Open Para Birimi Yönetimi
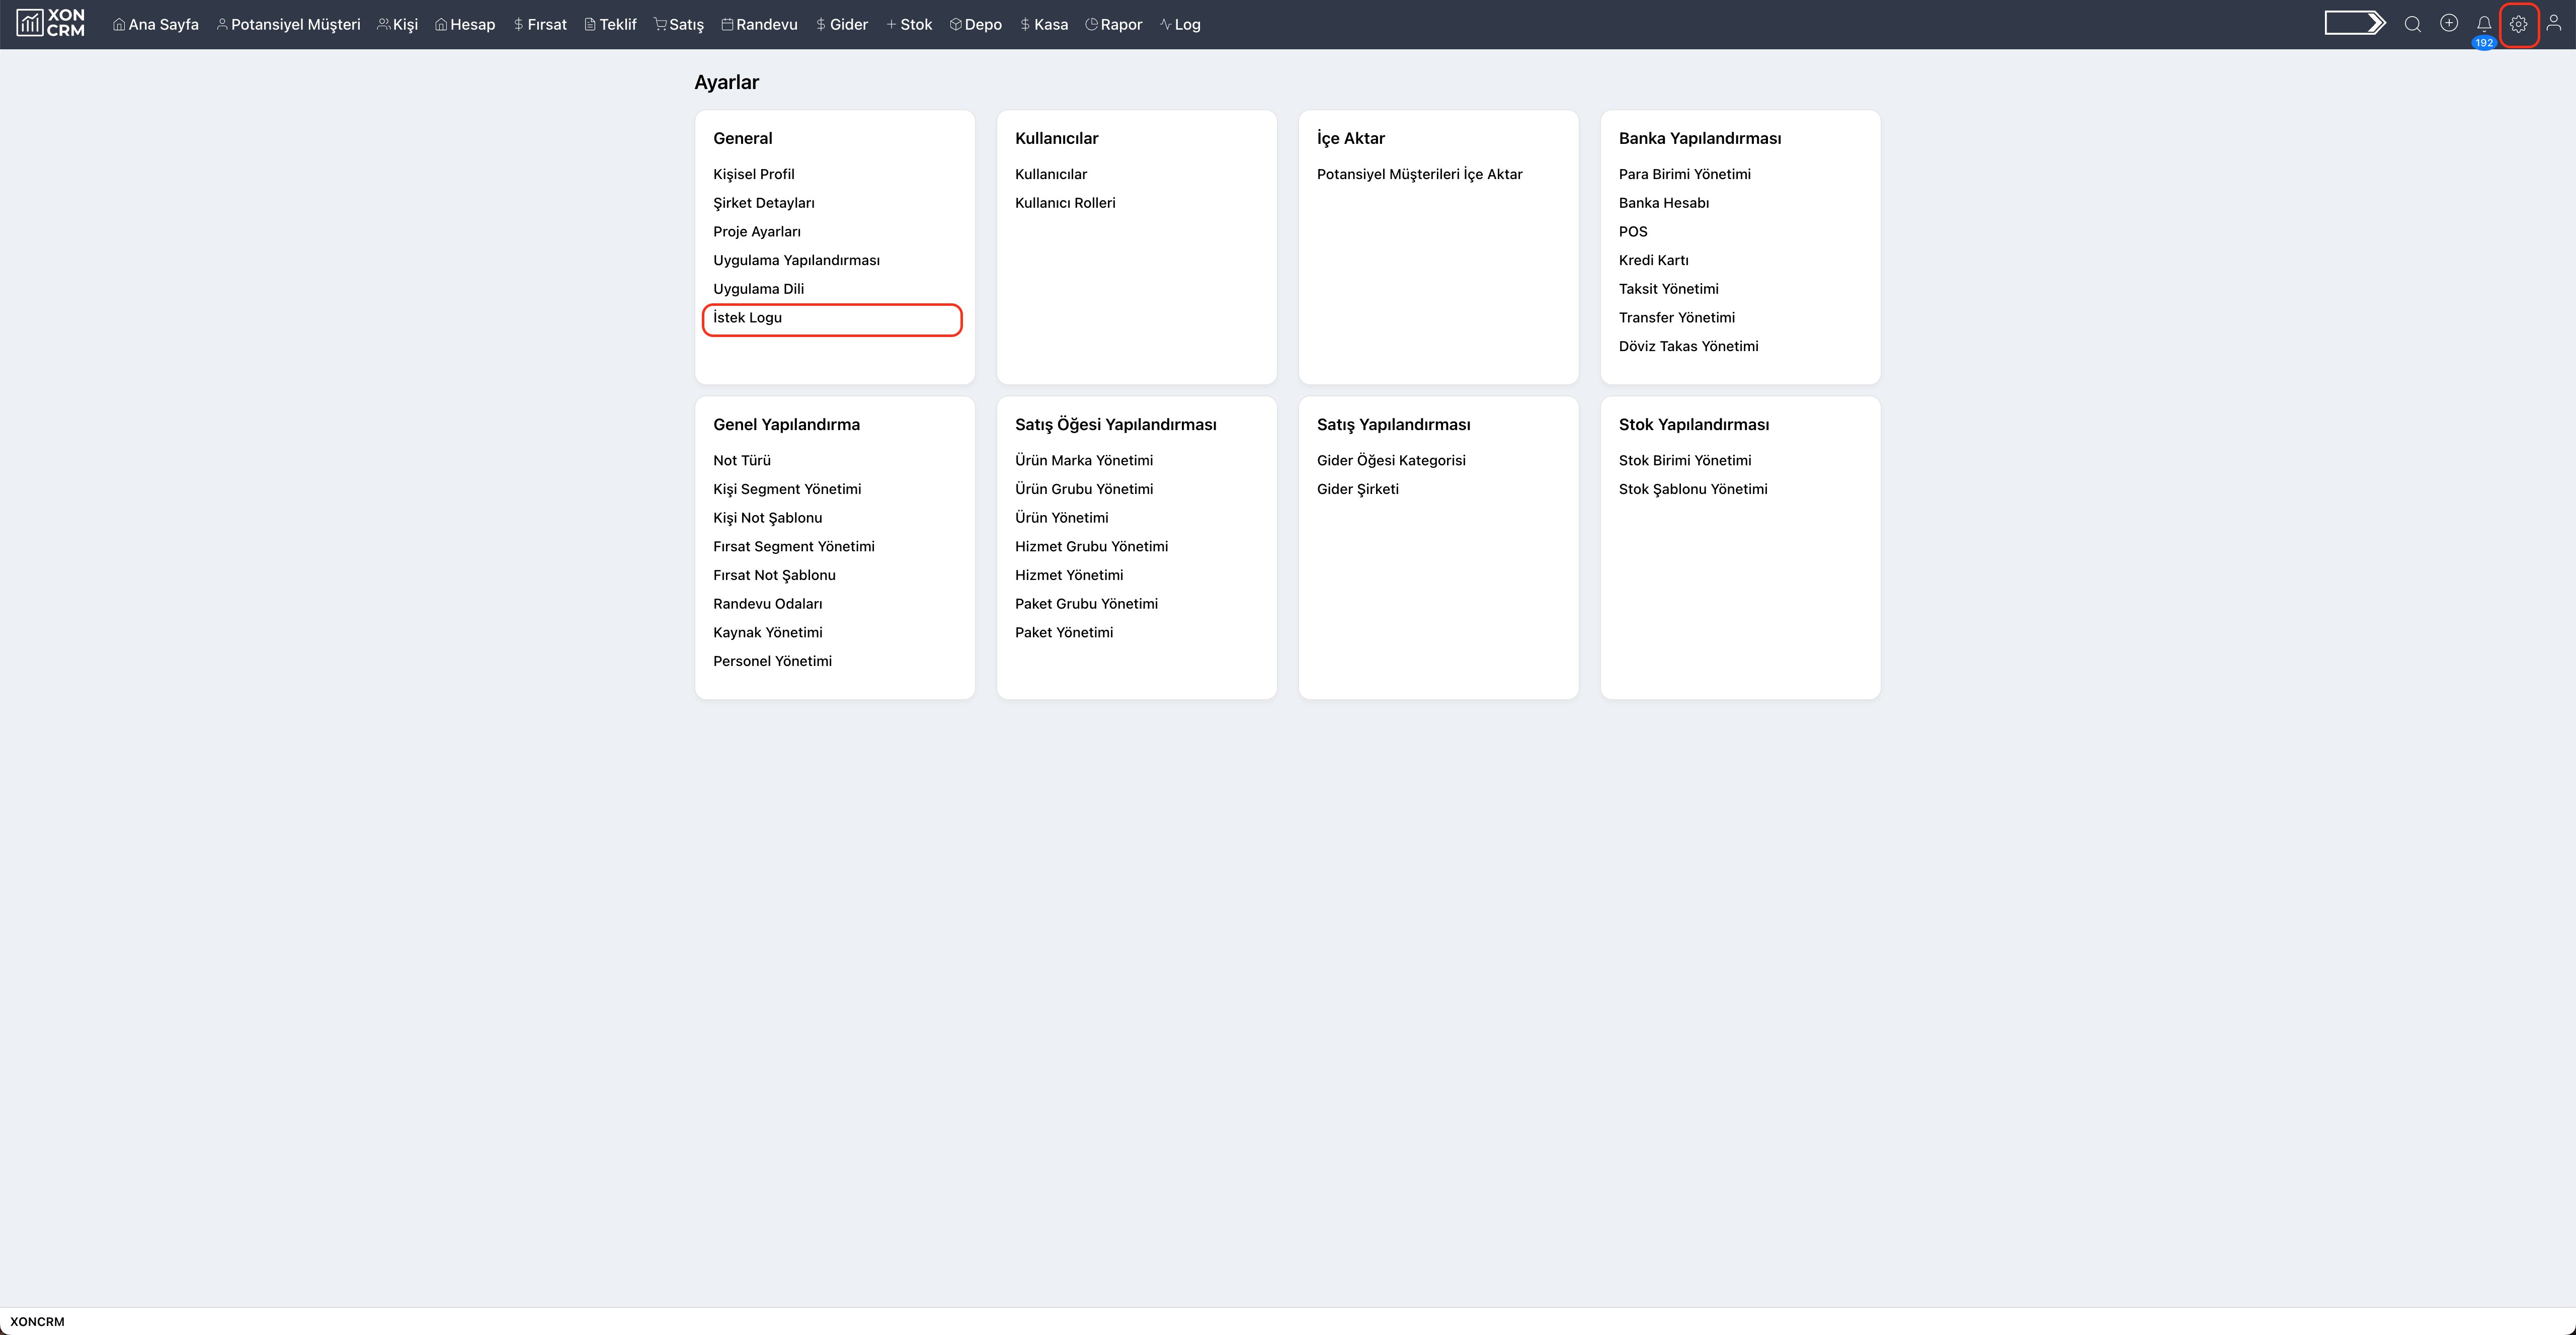Viewport: 2576px width, 1335px height. coord(1684,174)
